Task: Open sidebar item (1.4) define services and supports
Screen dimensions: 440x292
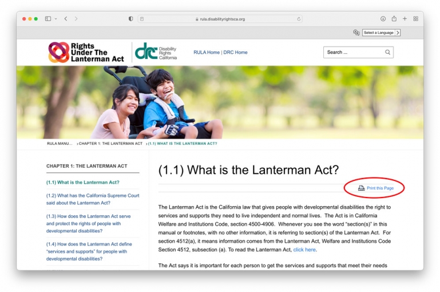Action: click(89, 251)
